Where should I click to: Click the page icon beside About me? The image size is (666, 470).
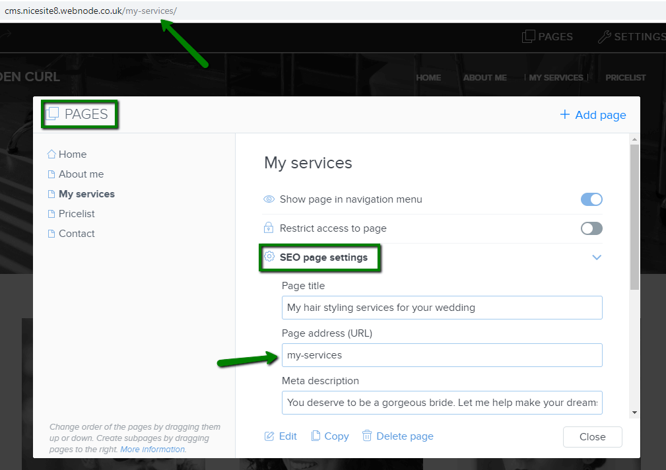[51, 174]
